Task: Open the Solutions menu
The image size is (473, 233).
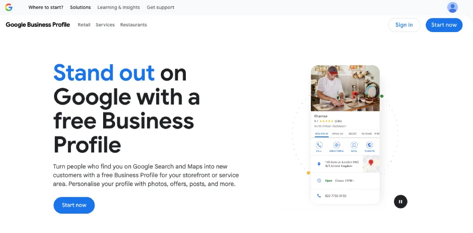Action: click(80, 8)
